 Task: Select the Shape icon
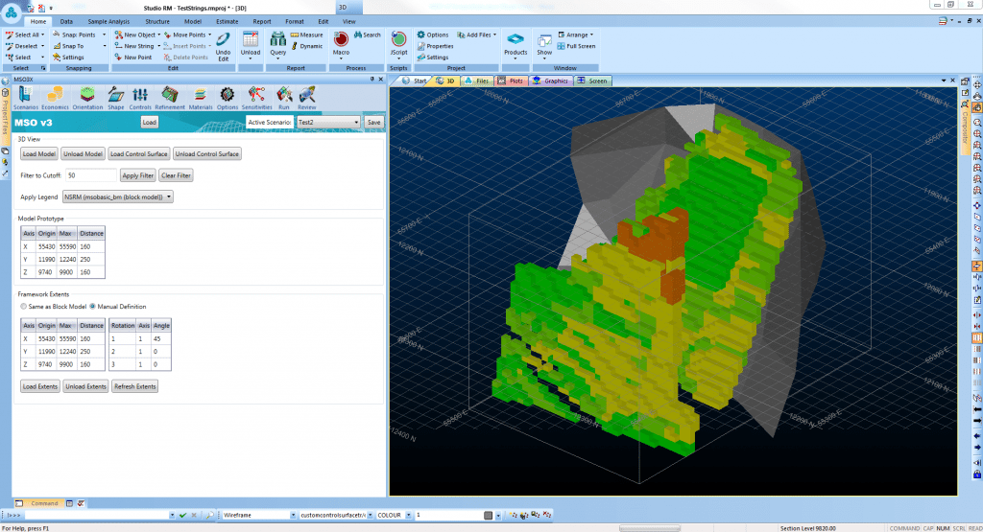pyautogui.click(x=116, y=98)
